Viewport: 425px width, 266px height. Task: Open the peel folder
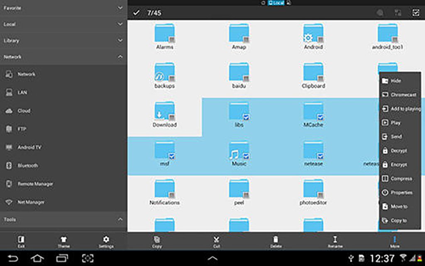pos(239,192)
